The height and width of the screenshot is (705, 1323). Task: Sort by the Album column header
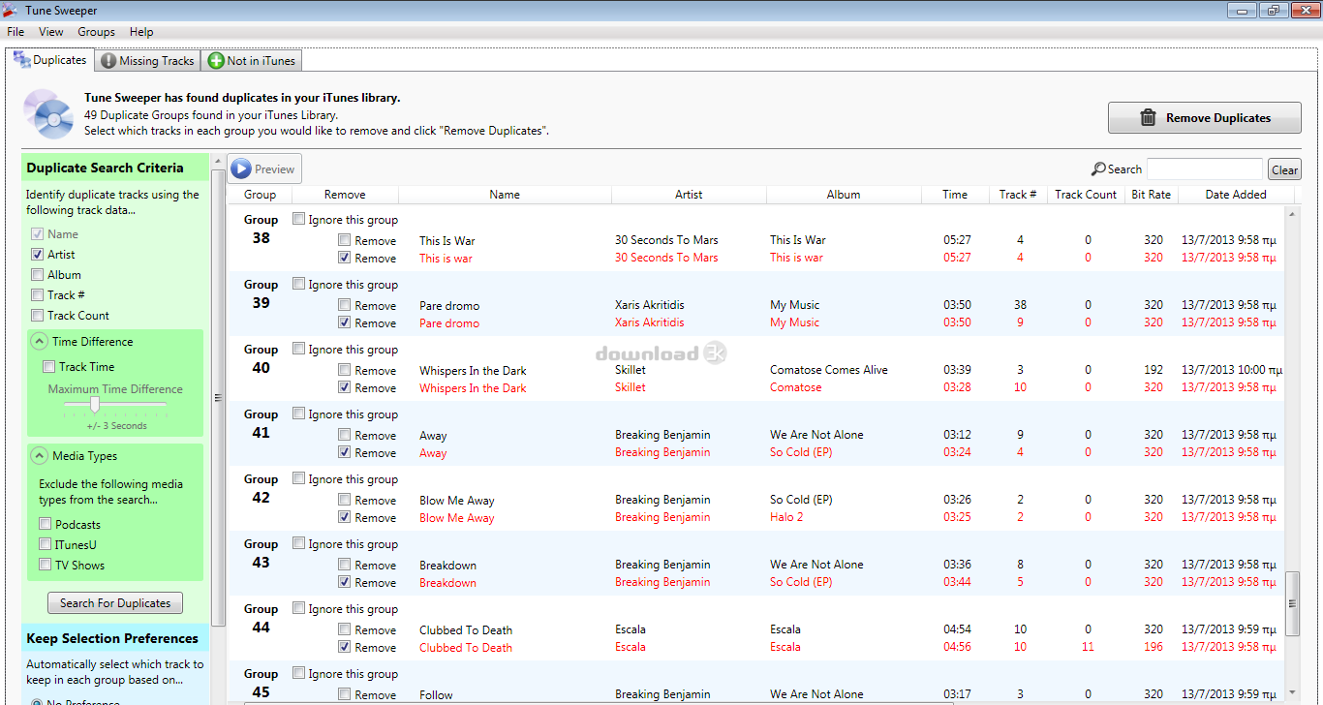844,195
